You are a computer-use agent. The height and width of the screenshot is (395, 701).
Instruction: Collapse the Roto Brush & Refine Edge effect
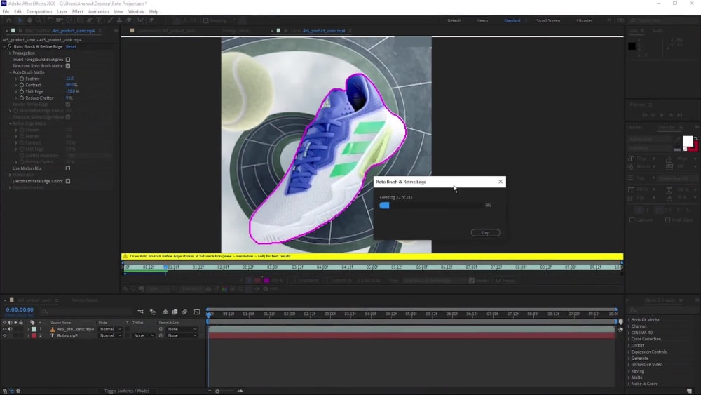pyautogui.click(x=4, y=46)
